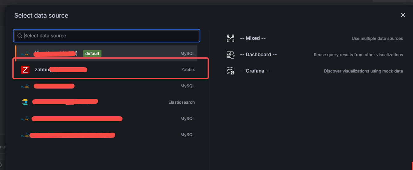This screenshot has width=413, height=170.
Task: Select the -- Mixed -- option
Action: pyautogui.click(x=253, y=38)
